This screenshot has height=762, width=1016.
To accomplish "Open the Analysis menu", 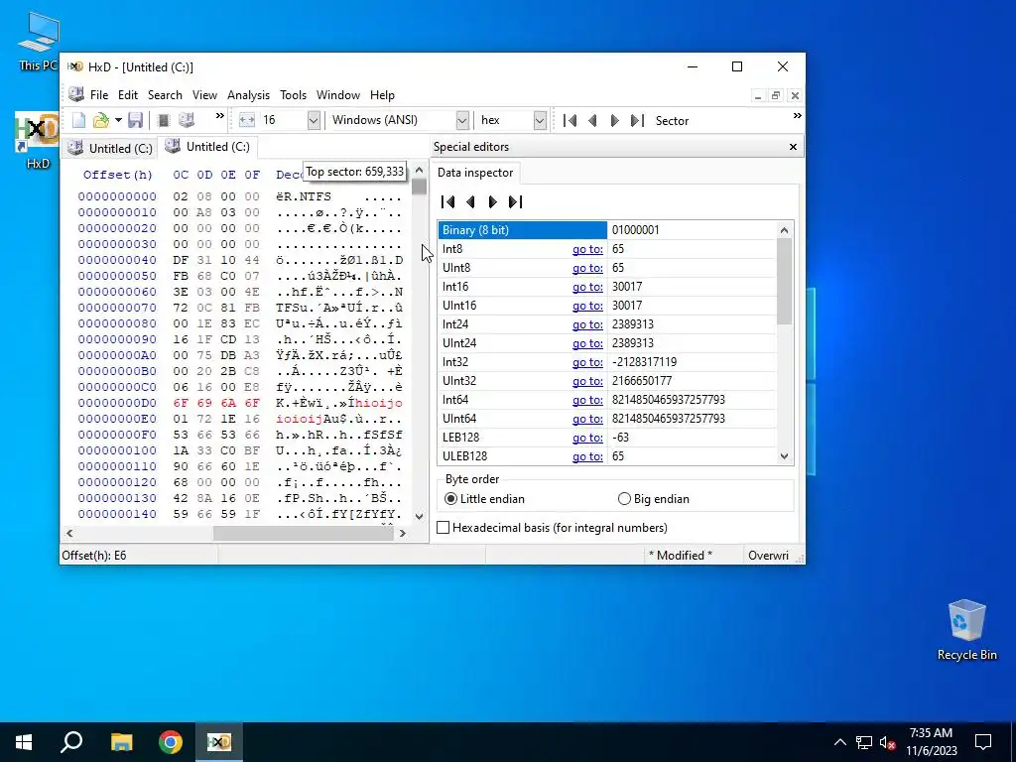I will (248, 95).
